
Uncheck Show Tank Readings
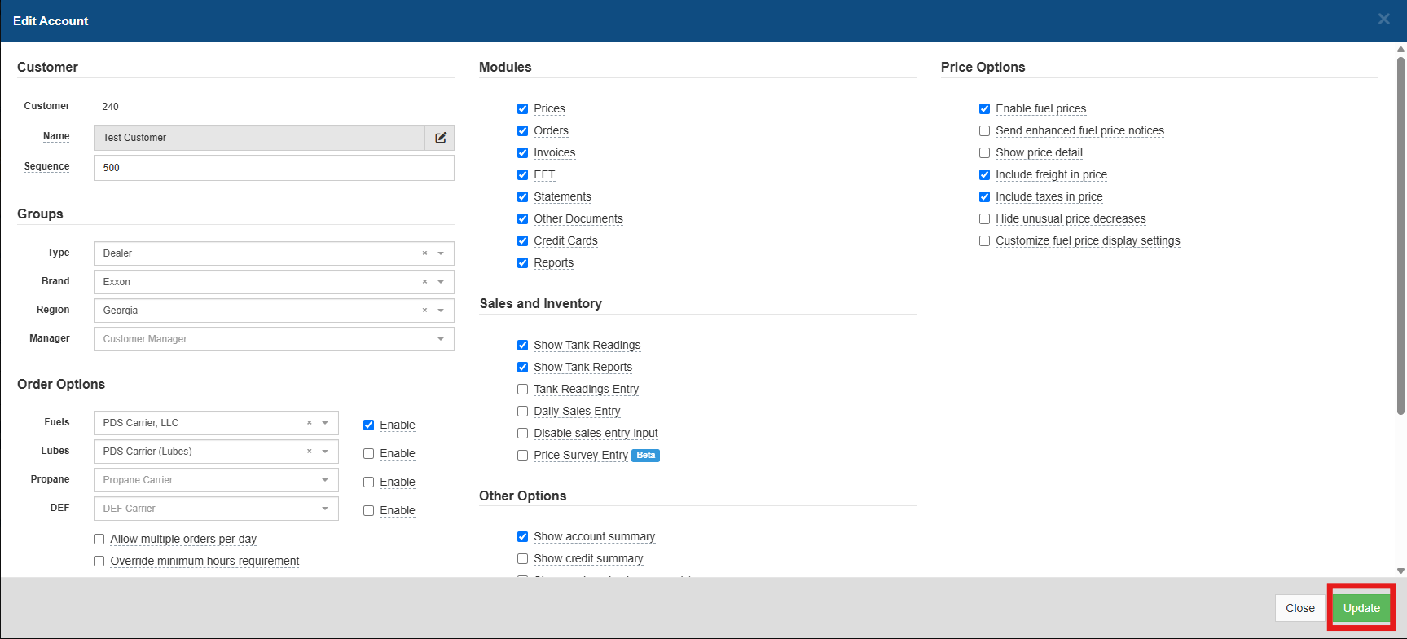[522, 346]
